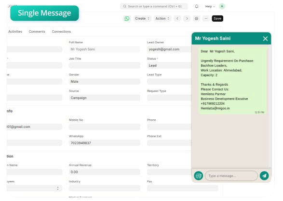Select the Job Title field
283x201 pixels.
point(104,65)
